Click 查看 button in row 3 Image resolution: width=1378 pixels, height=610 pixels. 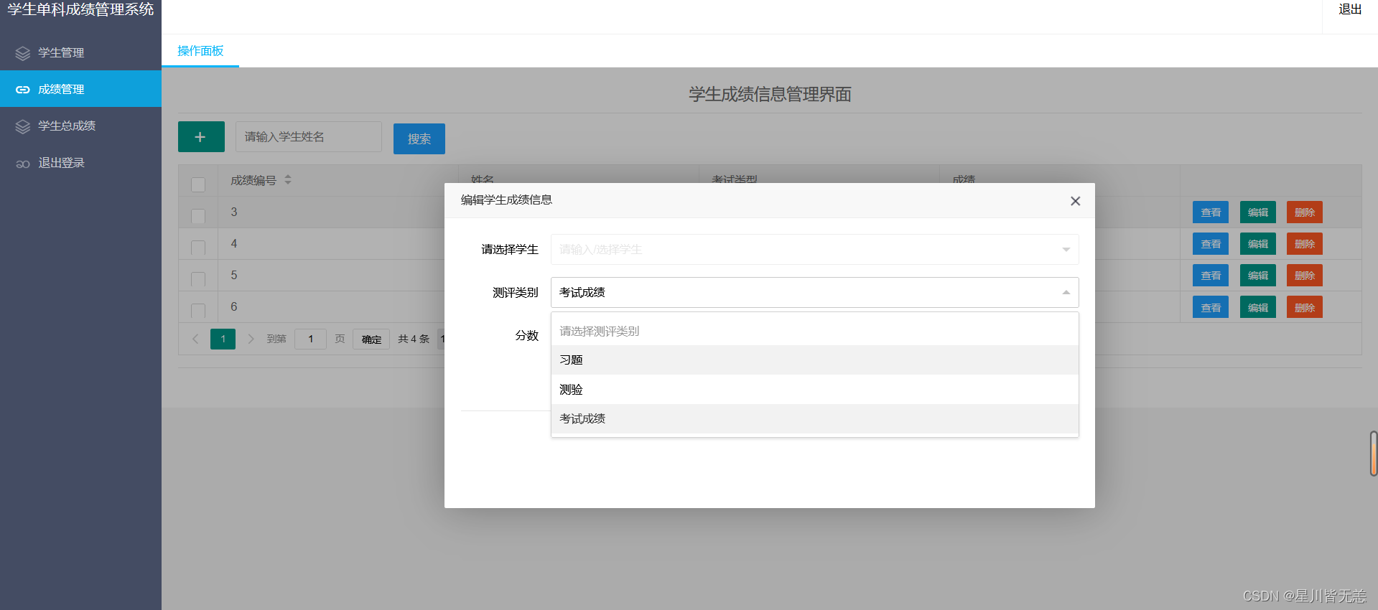1211,212
